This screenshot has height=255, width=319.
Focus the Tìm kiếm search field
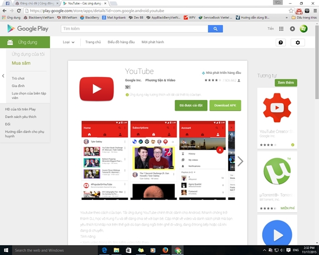[134, 29]
